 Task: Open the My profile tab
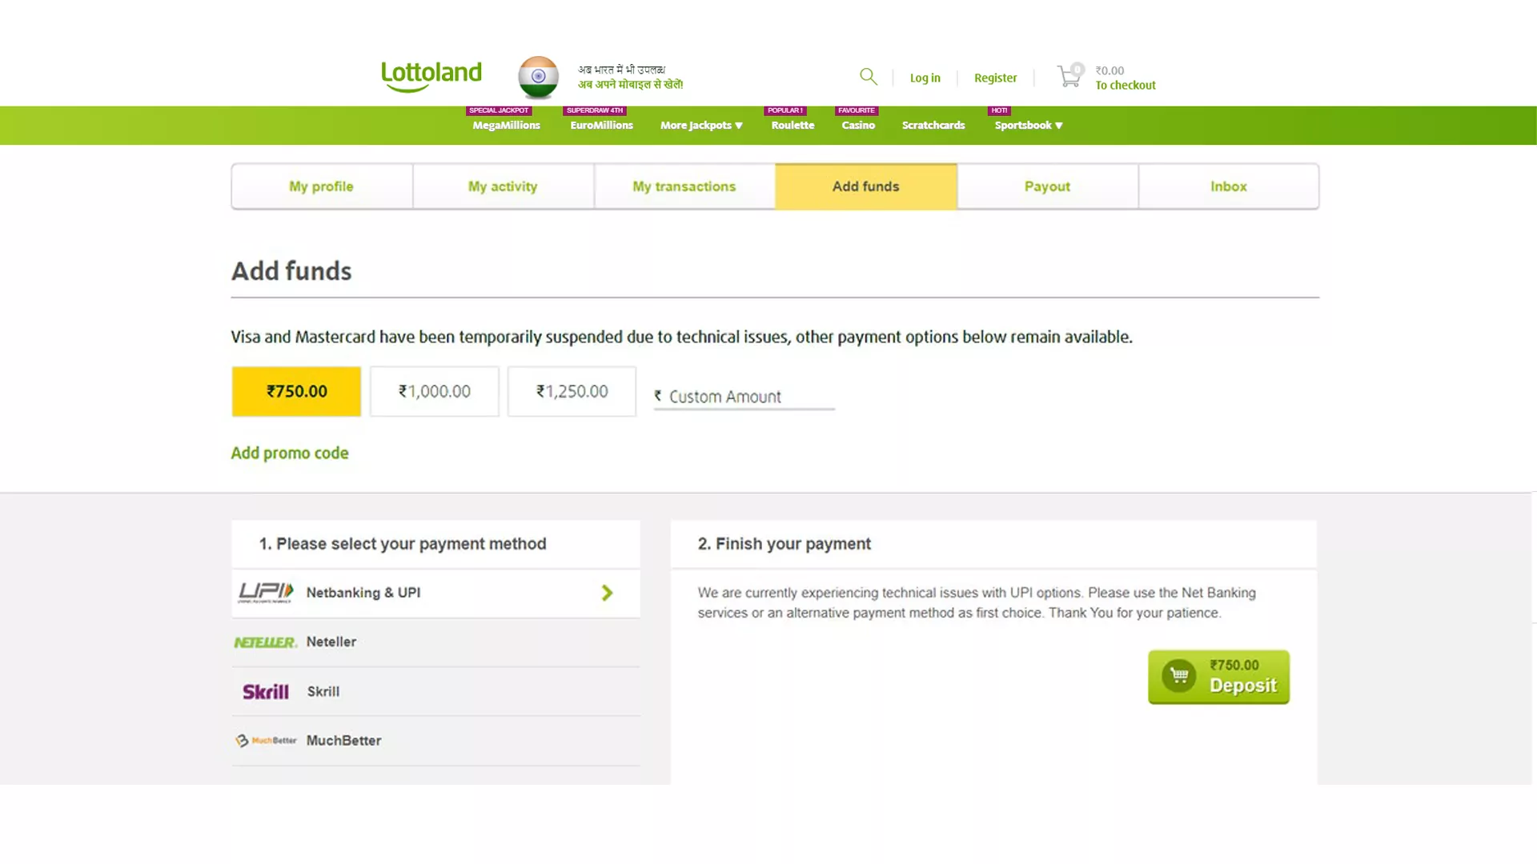click(x=321, y=186)
